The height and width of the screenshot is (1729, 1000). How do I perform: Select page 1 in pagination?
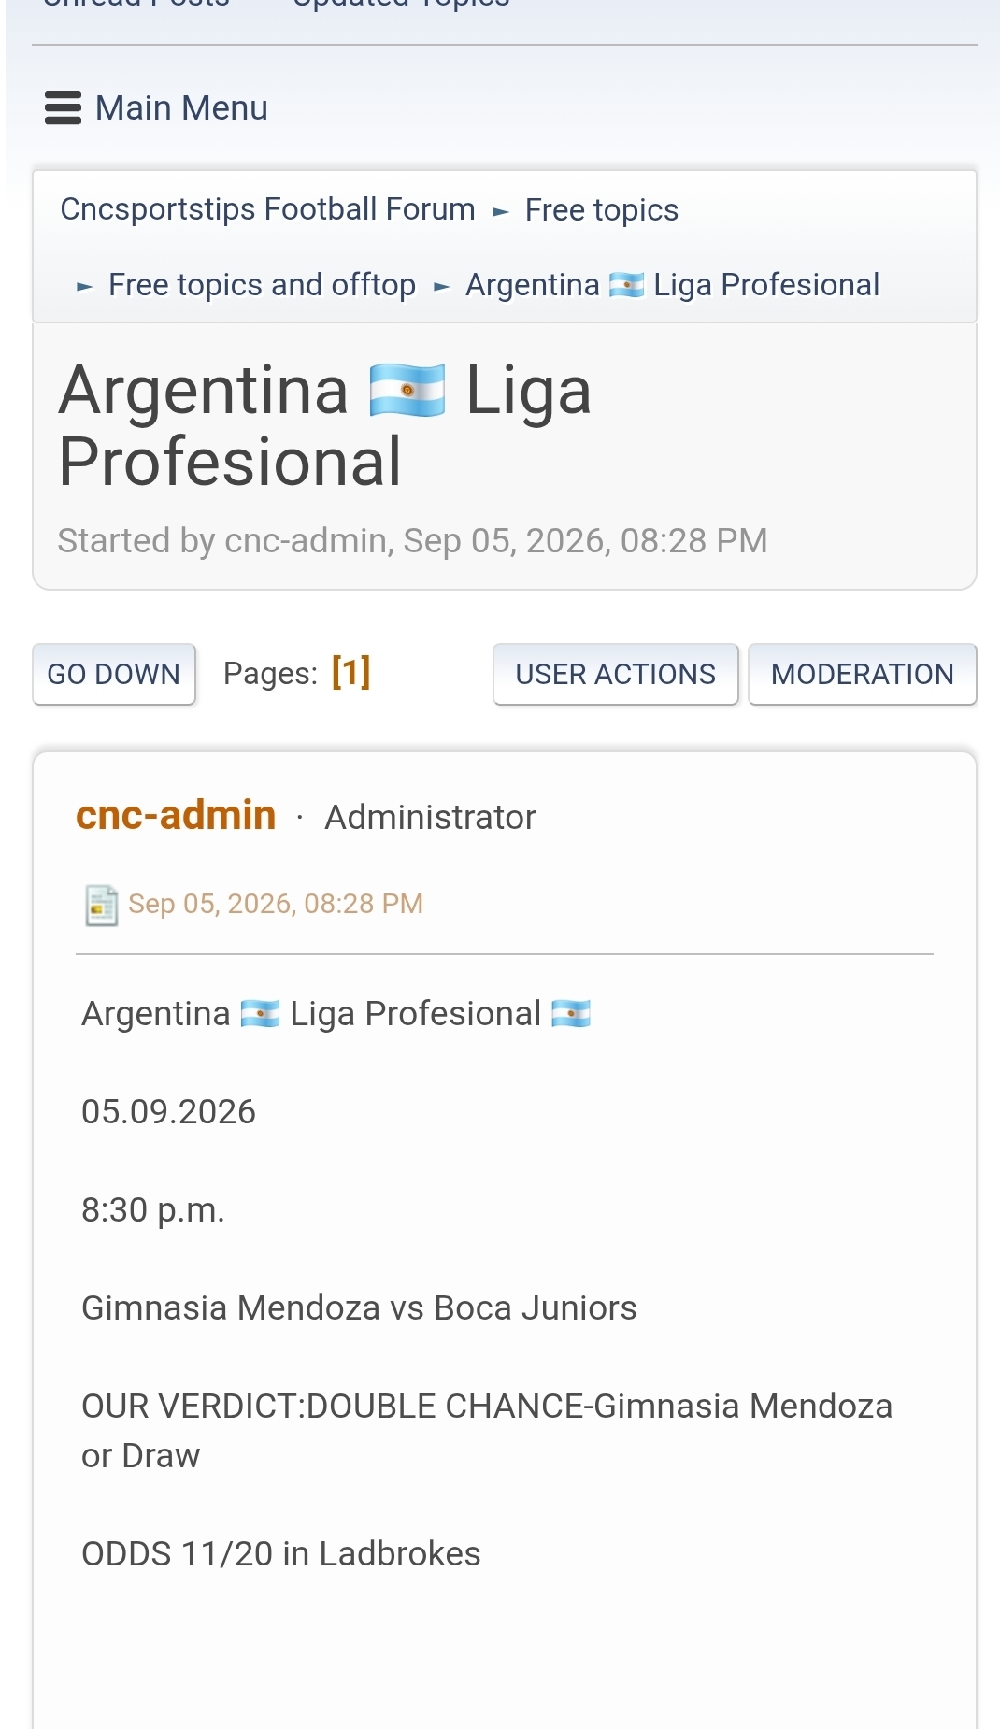pos(351,672)
